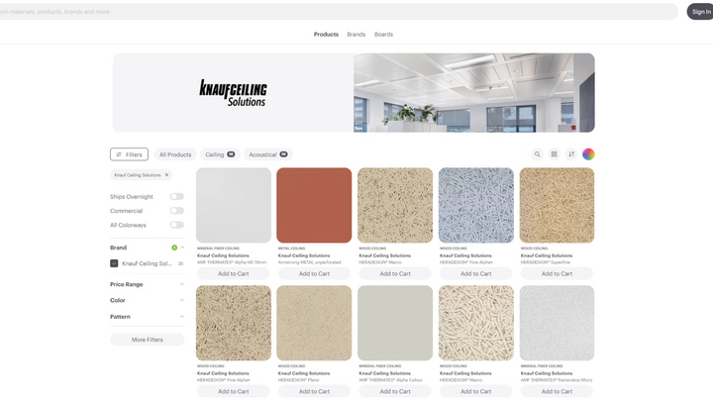Add AMF THERMATEX Alpha HD 19mm to cart

click(x=234, y=273)
